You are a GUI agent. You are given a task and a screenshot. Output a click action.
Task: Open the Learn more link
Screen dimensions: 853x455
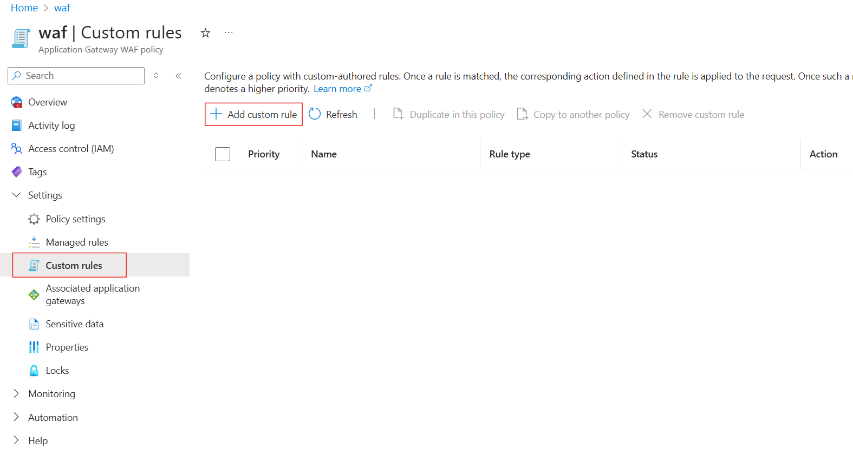[x=337, y=89]
